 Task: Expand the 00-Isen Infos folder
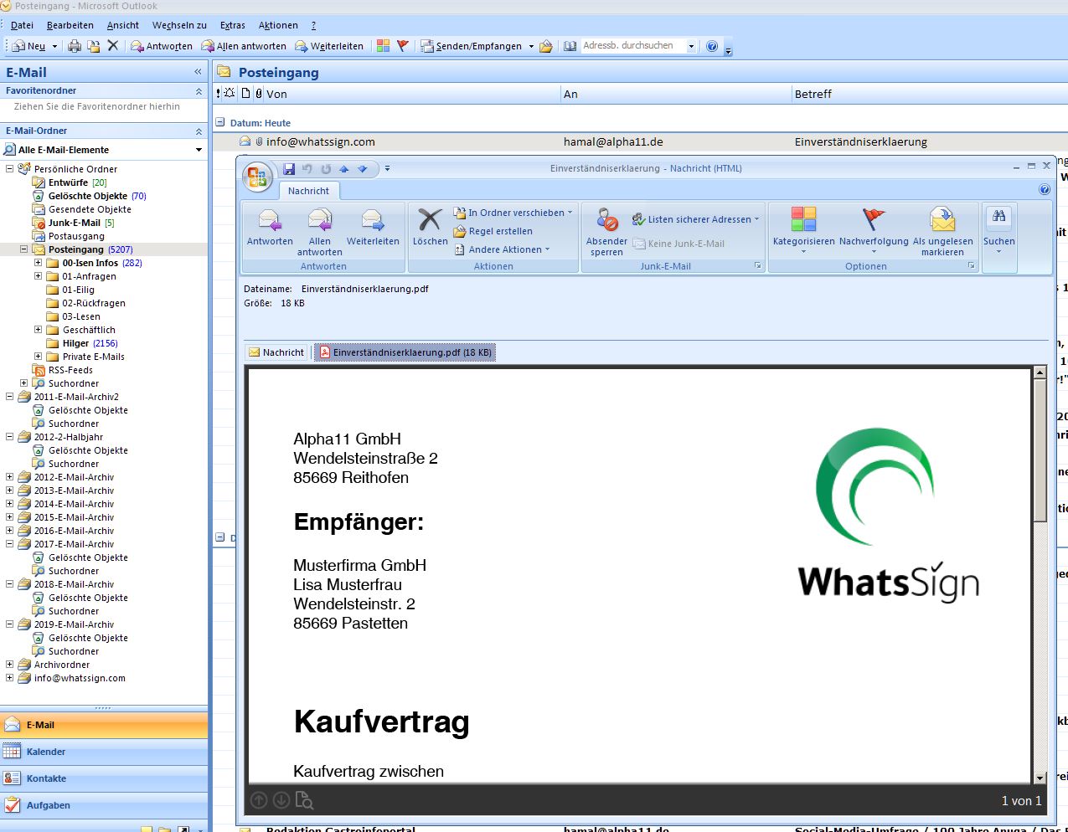click(x=38, y=263)
